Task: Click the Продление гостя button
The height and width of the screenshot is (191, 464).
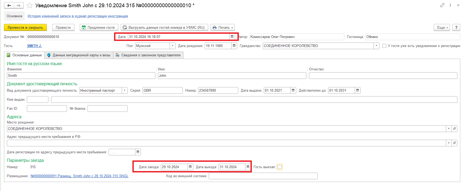Action: tap(99, 27)
